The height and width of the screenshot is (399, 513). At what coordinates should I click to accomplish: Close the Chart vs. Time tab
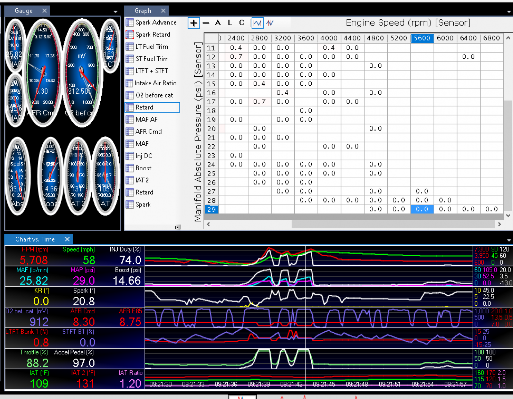pyautogui.click(x=67, y=239)
